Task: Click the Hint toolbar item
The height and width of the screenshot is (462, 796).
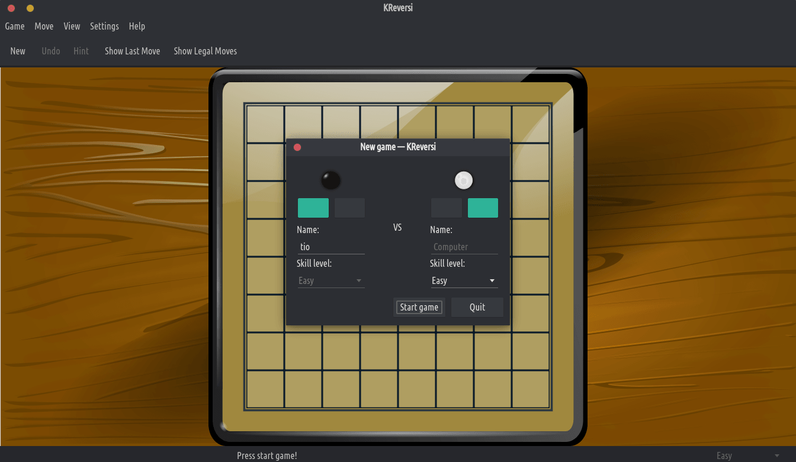Action: pos(81,51)
